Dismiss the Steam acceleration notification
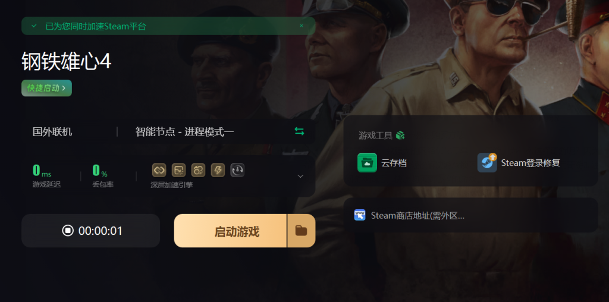Screen dimensions: 609x302 (302, 26)
